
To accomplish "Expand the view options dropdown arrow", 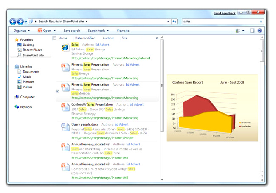I will [x=243, y=31].
